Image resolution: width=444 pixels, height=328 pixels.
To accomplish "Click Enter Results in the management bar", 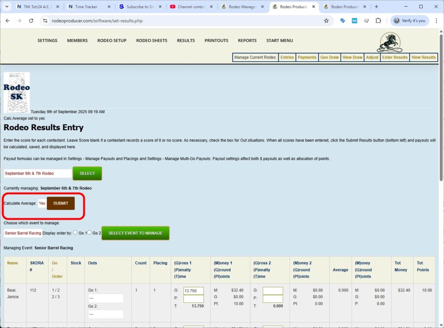I will [394, 57].
